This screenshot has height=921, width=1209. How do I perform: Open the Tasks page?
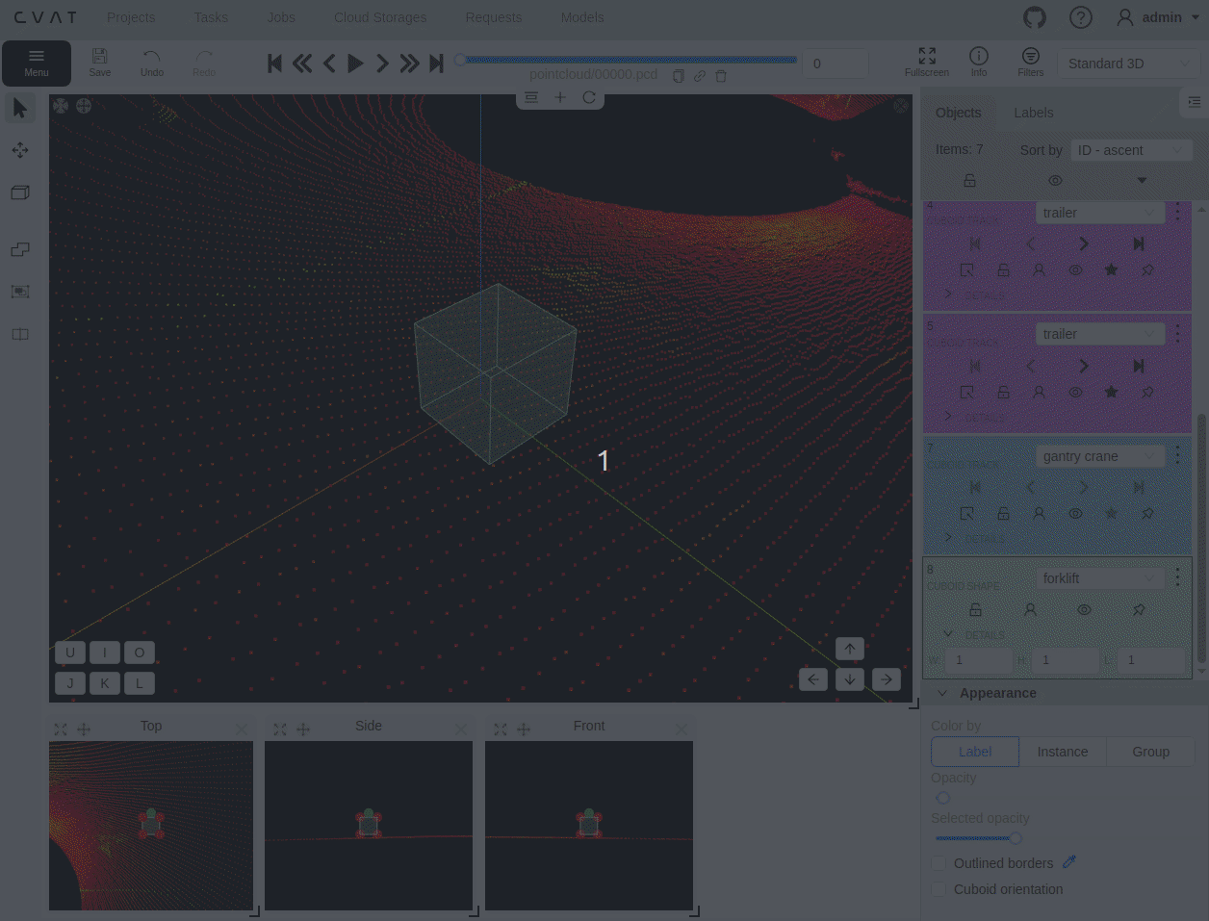(211, 17)
